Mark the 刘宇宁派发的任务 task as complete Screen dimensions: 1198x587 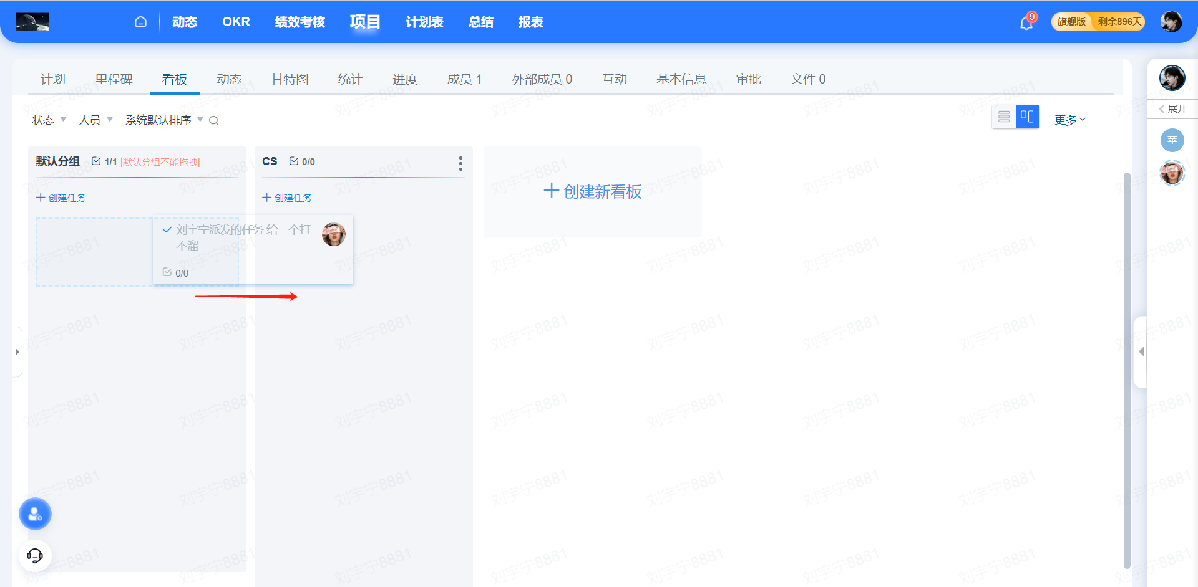click(167, 230)
